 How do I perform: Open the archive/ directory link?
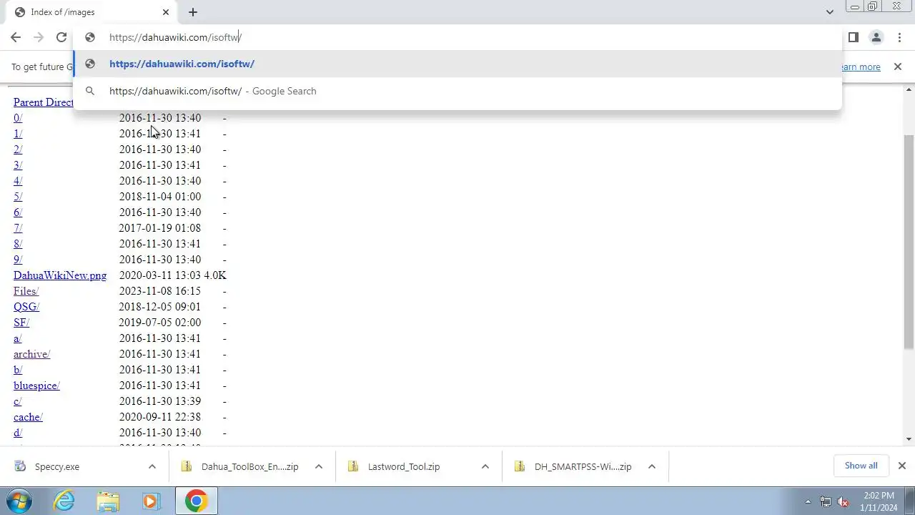[31, 354]
